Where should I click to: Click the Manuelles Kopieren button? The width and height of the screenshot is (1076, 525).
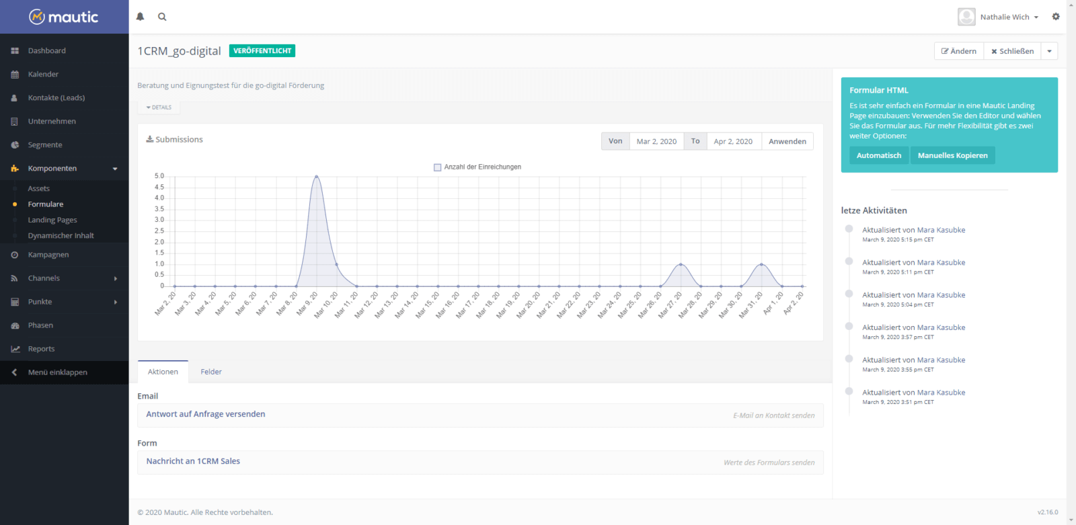953,155
